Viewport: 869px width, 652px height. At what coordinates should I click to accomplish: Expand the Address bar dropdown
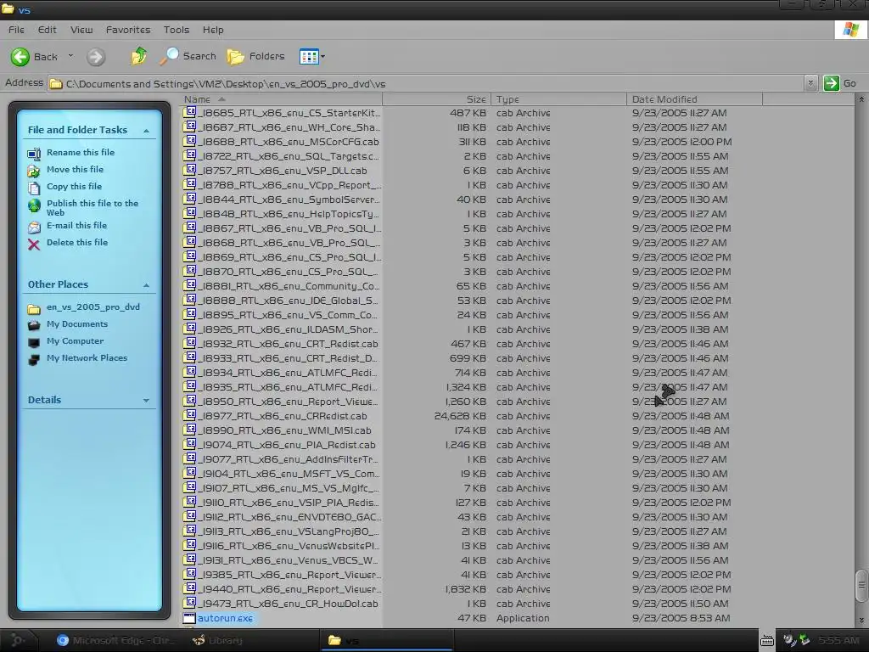[810, 83]
